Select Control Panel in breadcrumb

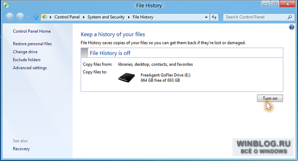[67, 17]
